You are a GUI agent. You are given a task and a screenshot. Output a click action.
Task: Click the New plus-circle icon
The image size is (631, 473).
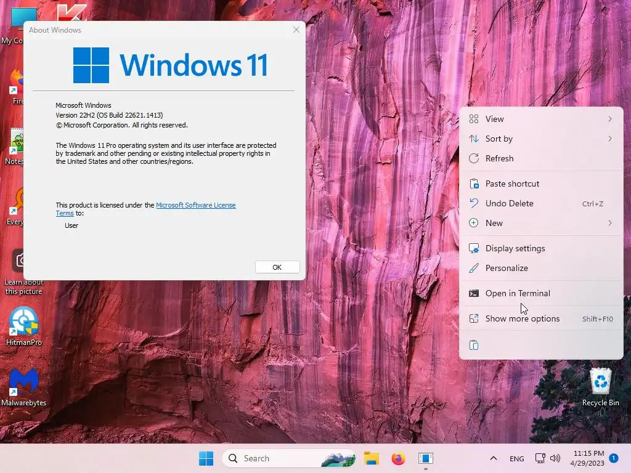[x=474, y=223]
